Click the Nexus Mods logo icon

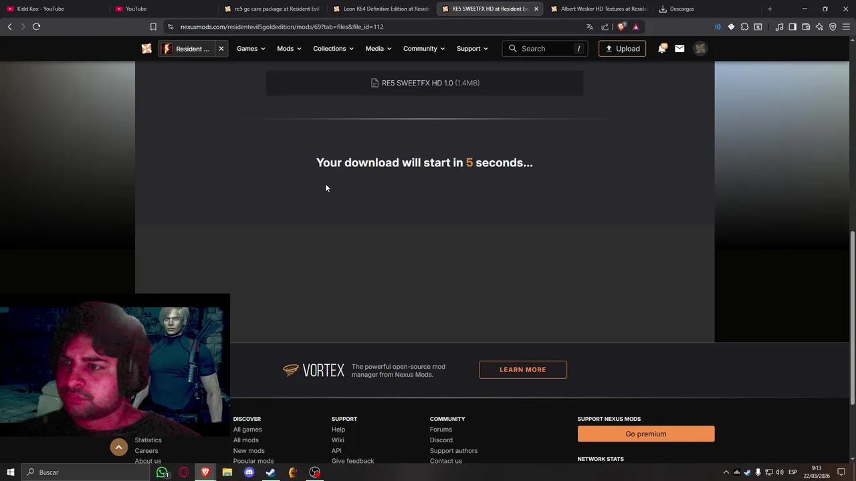(146, 49)
